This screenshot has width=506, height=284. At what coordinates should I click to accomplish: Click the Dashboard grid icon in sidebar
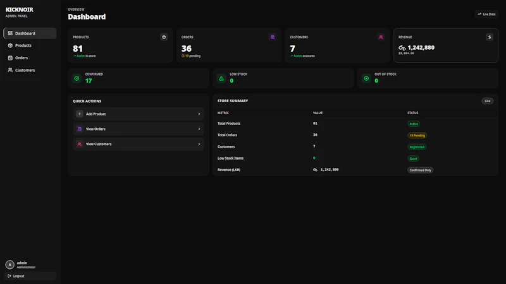pyautogui.click(x=10, y=33)
